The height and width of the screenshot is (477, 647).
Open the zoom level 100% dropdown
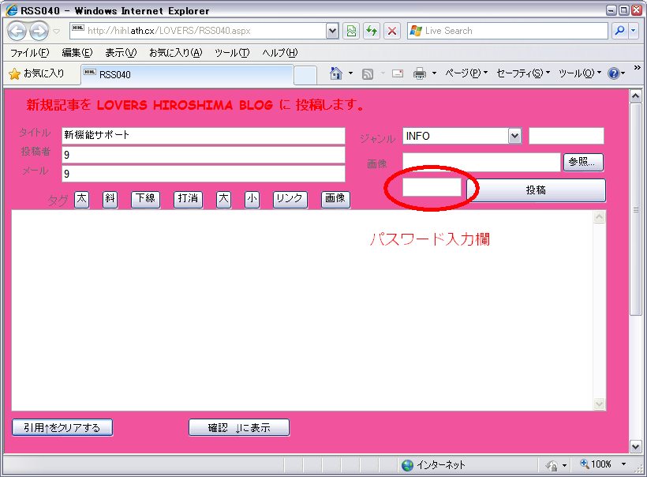(x=623, y=464)
